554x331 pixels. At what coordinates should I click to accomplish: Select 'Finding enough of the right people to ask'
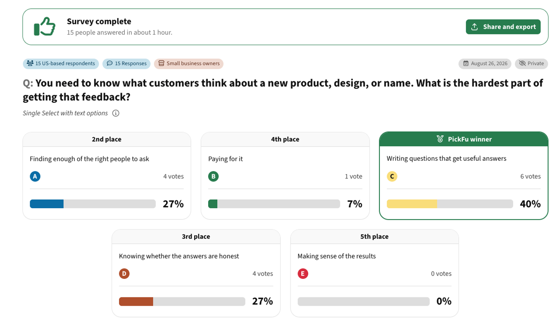tap(89, 159)
